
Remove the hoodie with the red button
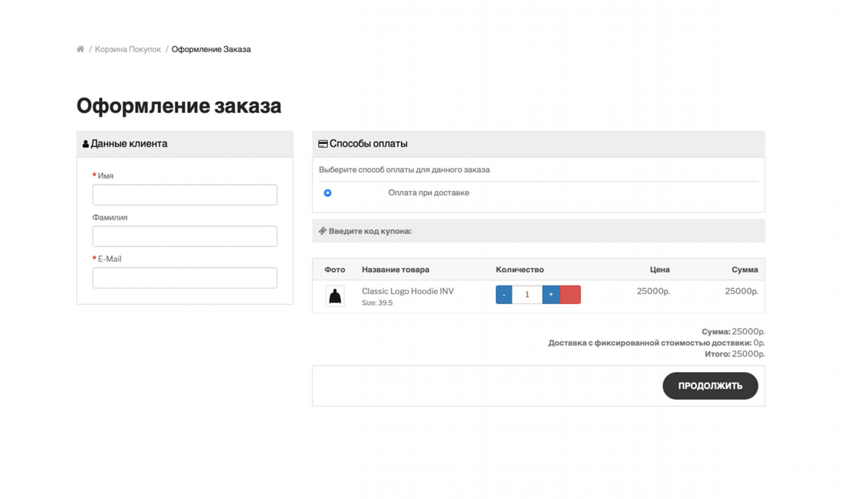pos(570,294)
